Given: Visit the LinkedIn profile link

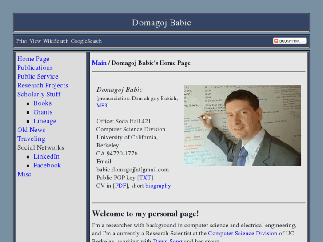Looking at the screenshot, I should pyautogui.click(x=46, y=157).
